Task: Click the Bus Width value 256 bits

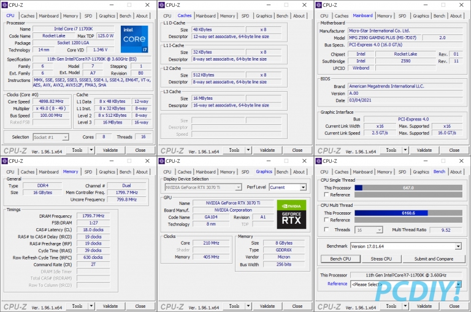Action: (284, 264)
